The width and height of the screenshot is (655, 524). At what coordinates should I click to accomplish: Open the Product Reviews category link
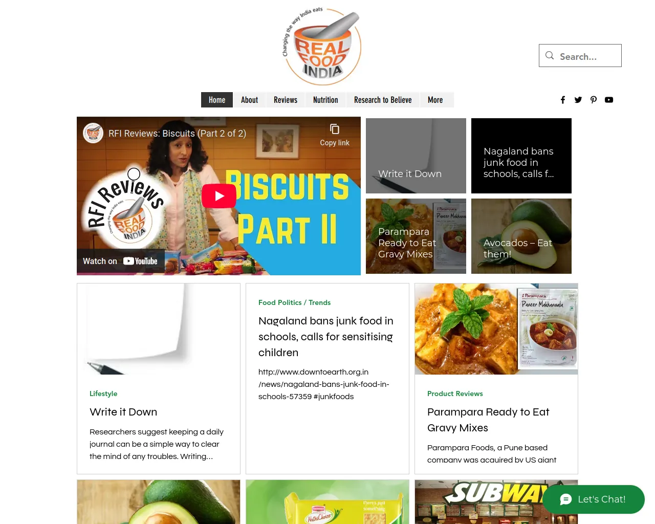pyautogui.click(x=455, y=394)
